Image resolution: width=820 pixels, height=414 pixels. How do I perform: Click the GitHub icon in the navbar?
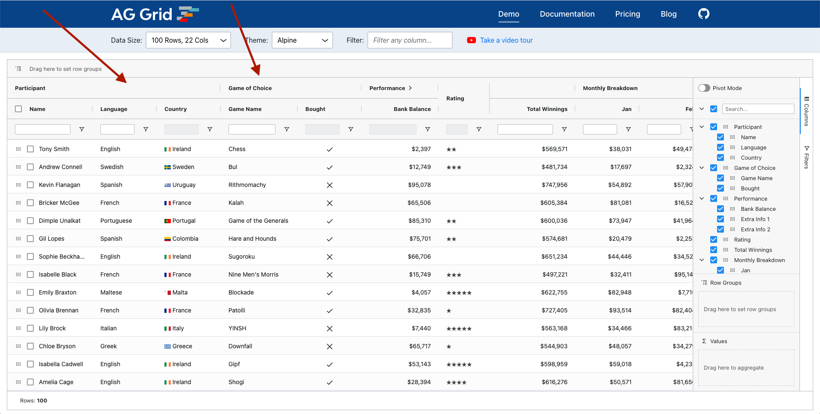coord(703,14)
